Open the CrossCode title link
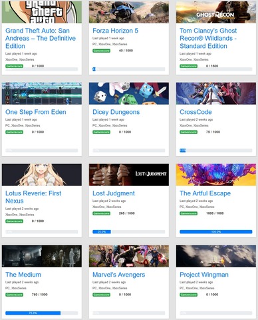258x320 pixels. pos(195,112)
